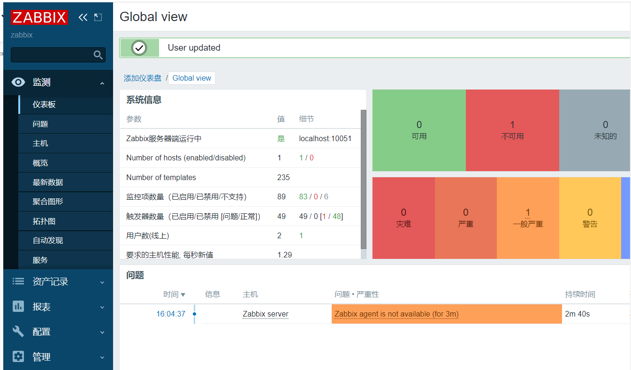The image size is (631, 370).
Task: Click the Number of templates row label
Action: pos(161,178)
